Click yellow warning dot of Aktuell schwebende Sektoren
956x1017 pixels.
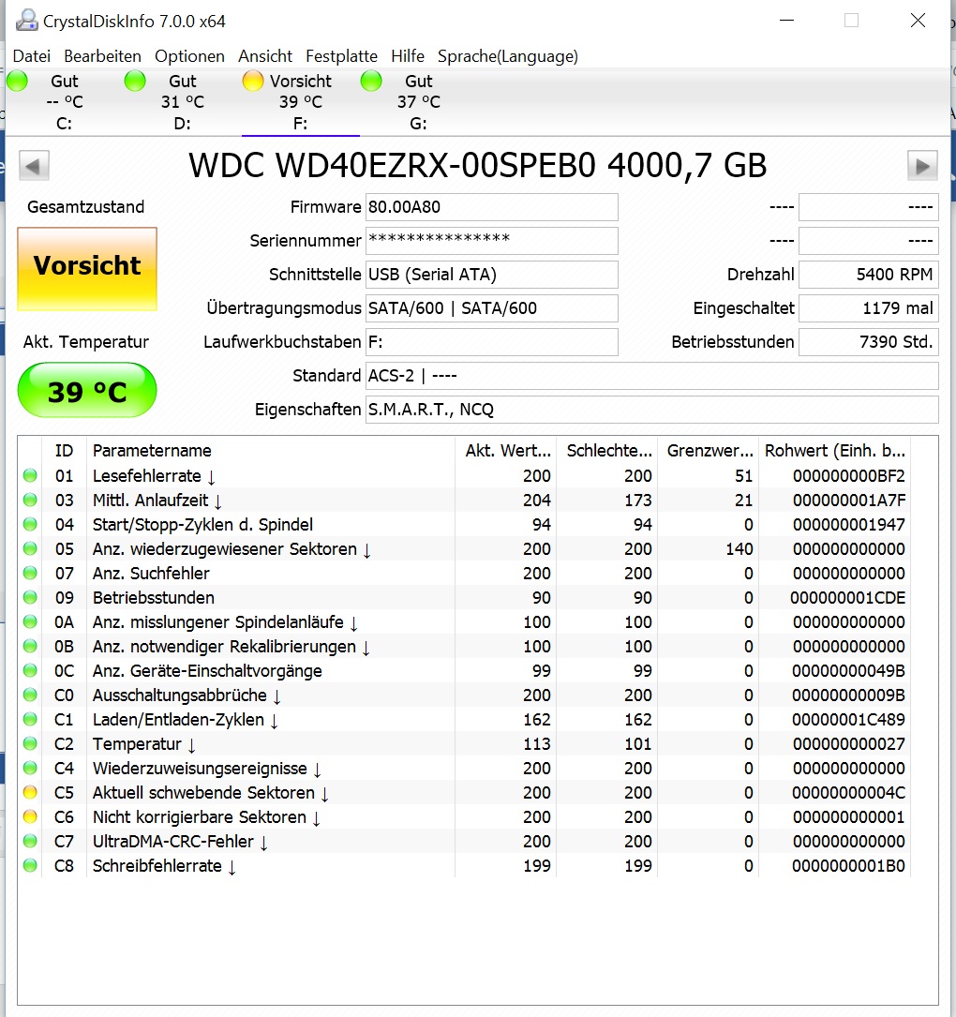click(30, 793)
